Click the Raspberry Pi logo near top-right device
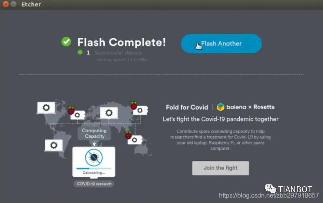Viewport: 323px width, 203px height. point(134,106)
